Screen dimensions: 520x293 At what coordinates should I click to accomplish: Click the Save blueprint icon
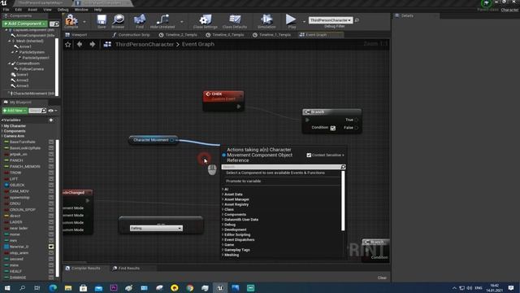tap(102, 20)
